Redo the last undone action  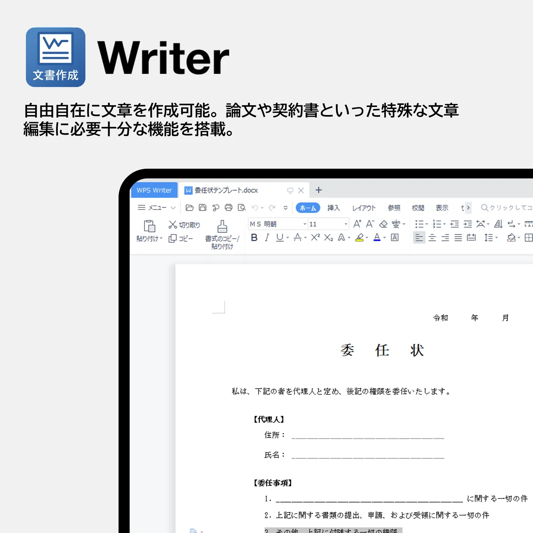[272, 207]
